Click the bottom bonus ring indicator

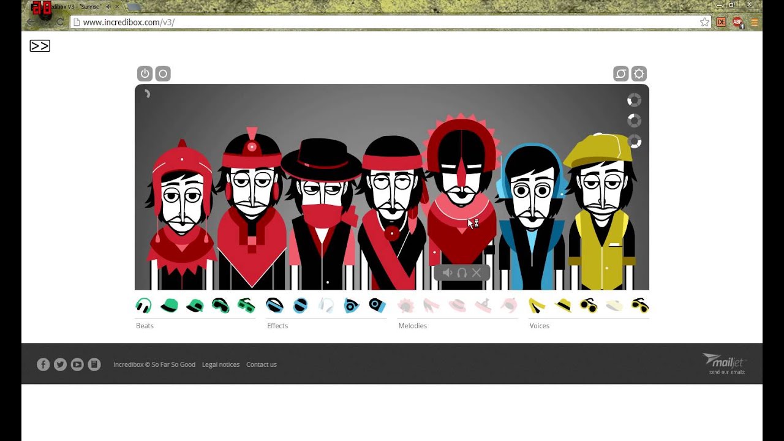(635, 141)
